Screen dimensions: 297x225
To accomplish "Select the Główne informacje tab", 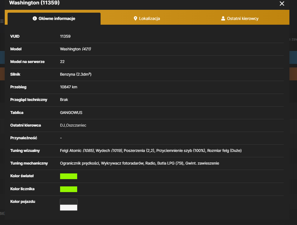I will [54, 19].
